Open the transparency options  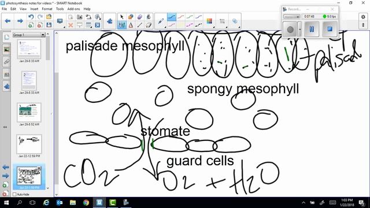point(235,21)
